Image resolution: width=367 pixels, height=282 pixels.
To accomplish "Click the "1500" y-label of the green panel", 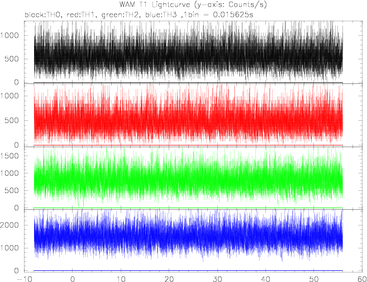I will [x=9, y=156].
